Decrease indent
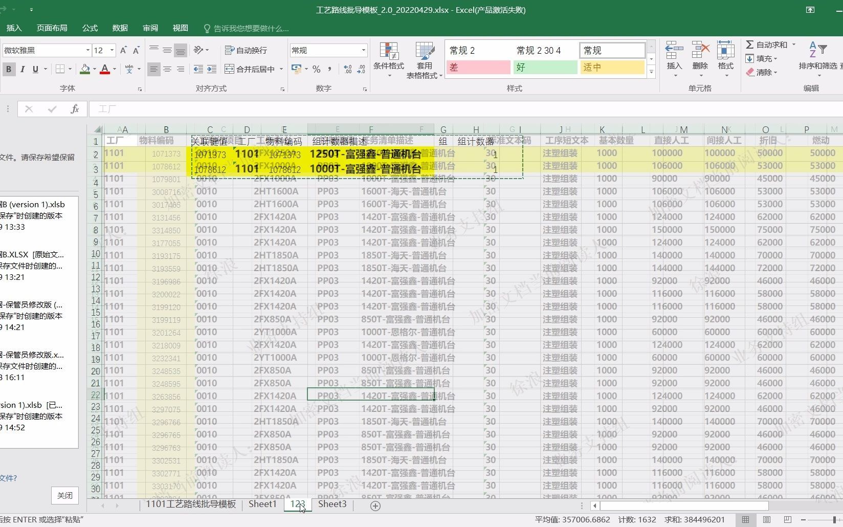This screenshot has width=843, height=527. 198,69
